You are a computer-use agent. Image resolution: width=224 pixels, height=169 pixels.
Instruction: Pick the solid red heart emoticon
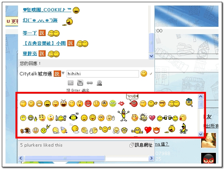click(148, 130)
